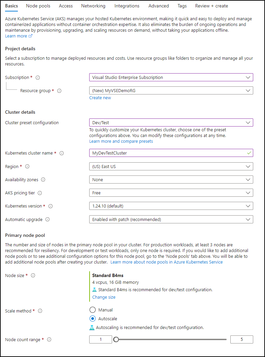Screen dimensions: 265x357
Task: Click the Region info icon
Action: (27, 166)
